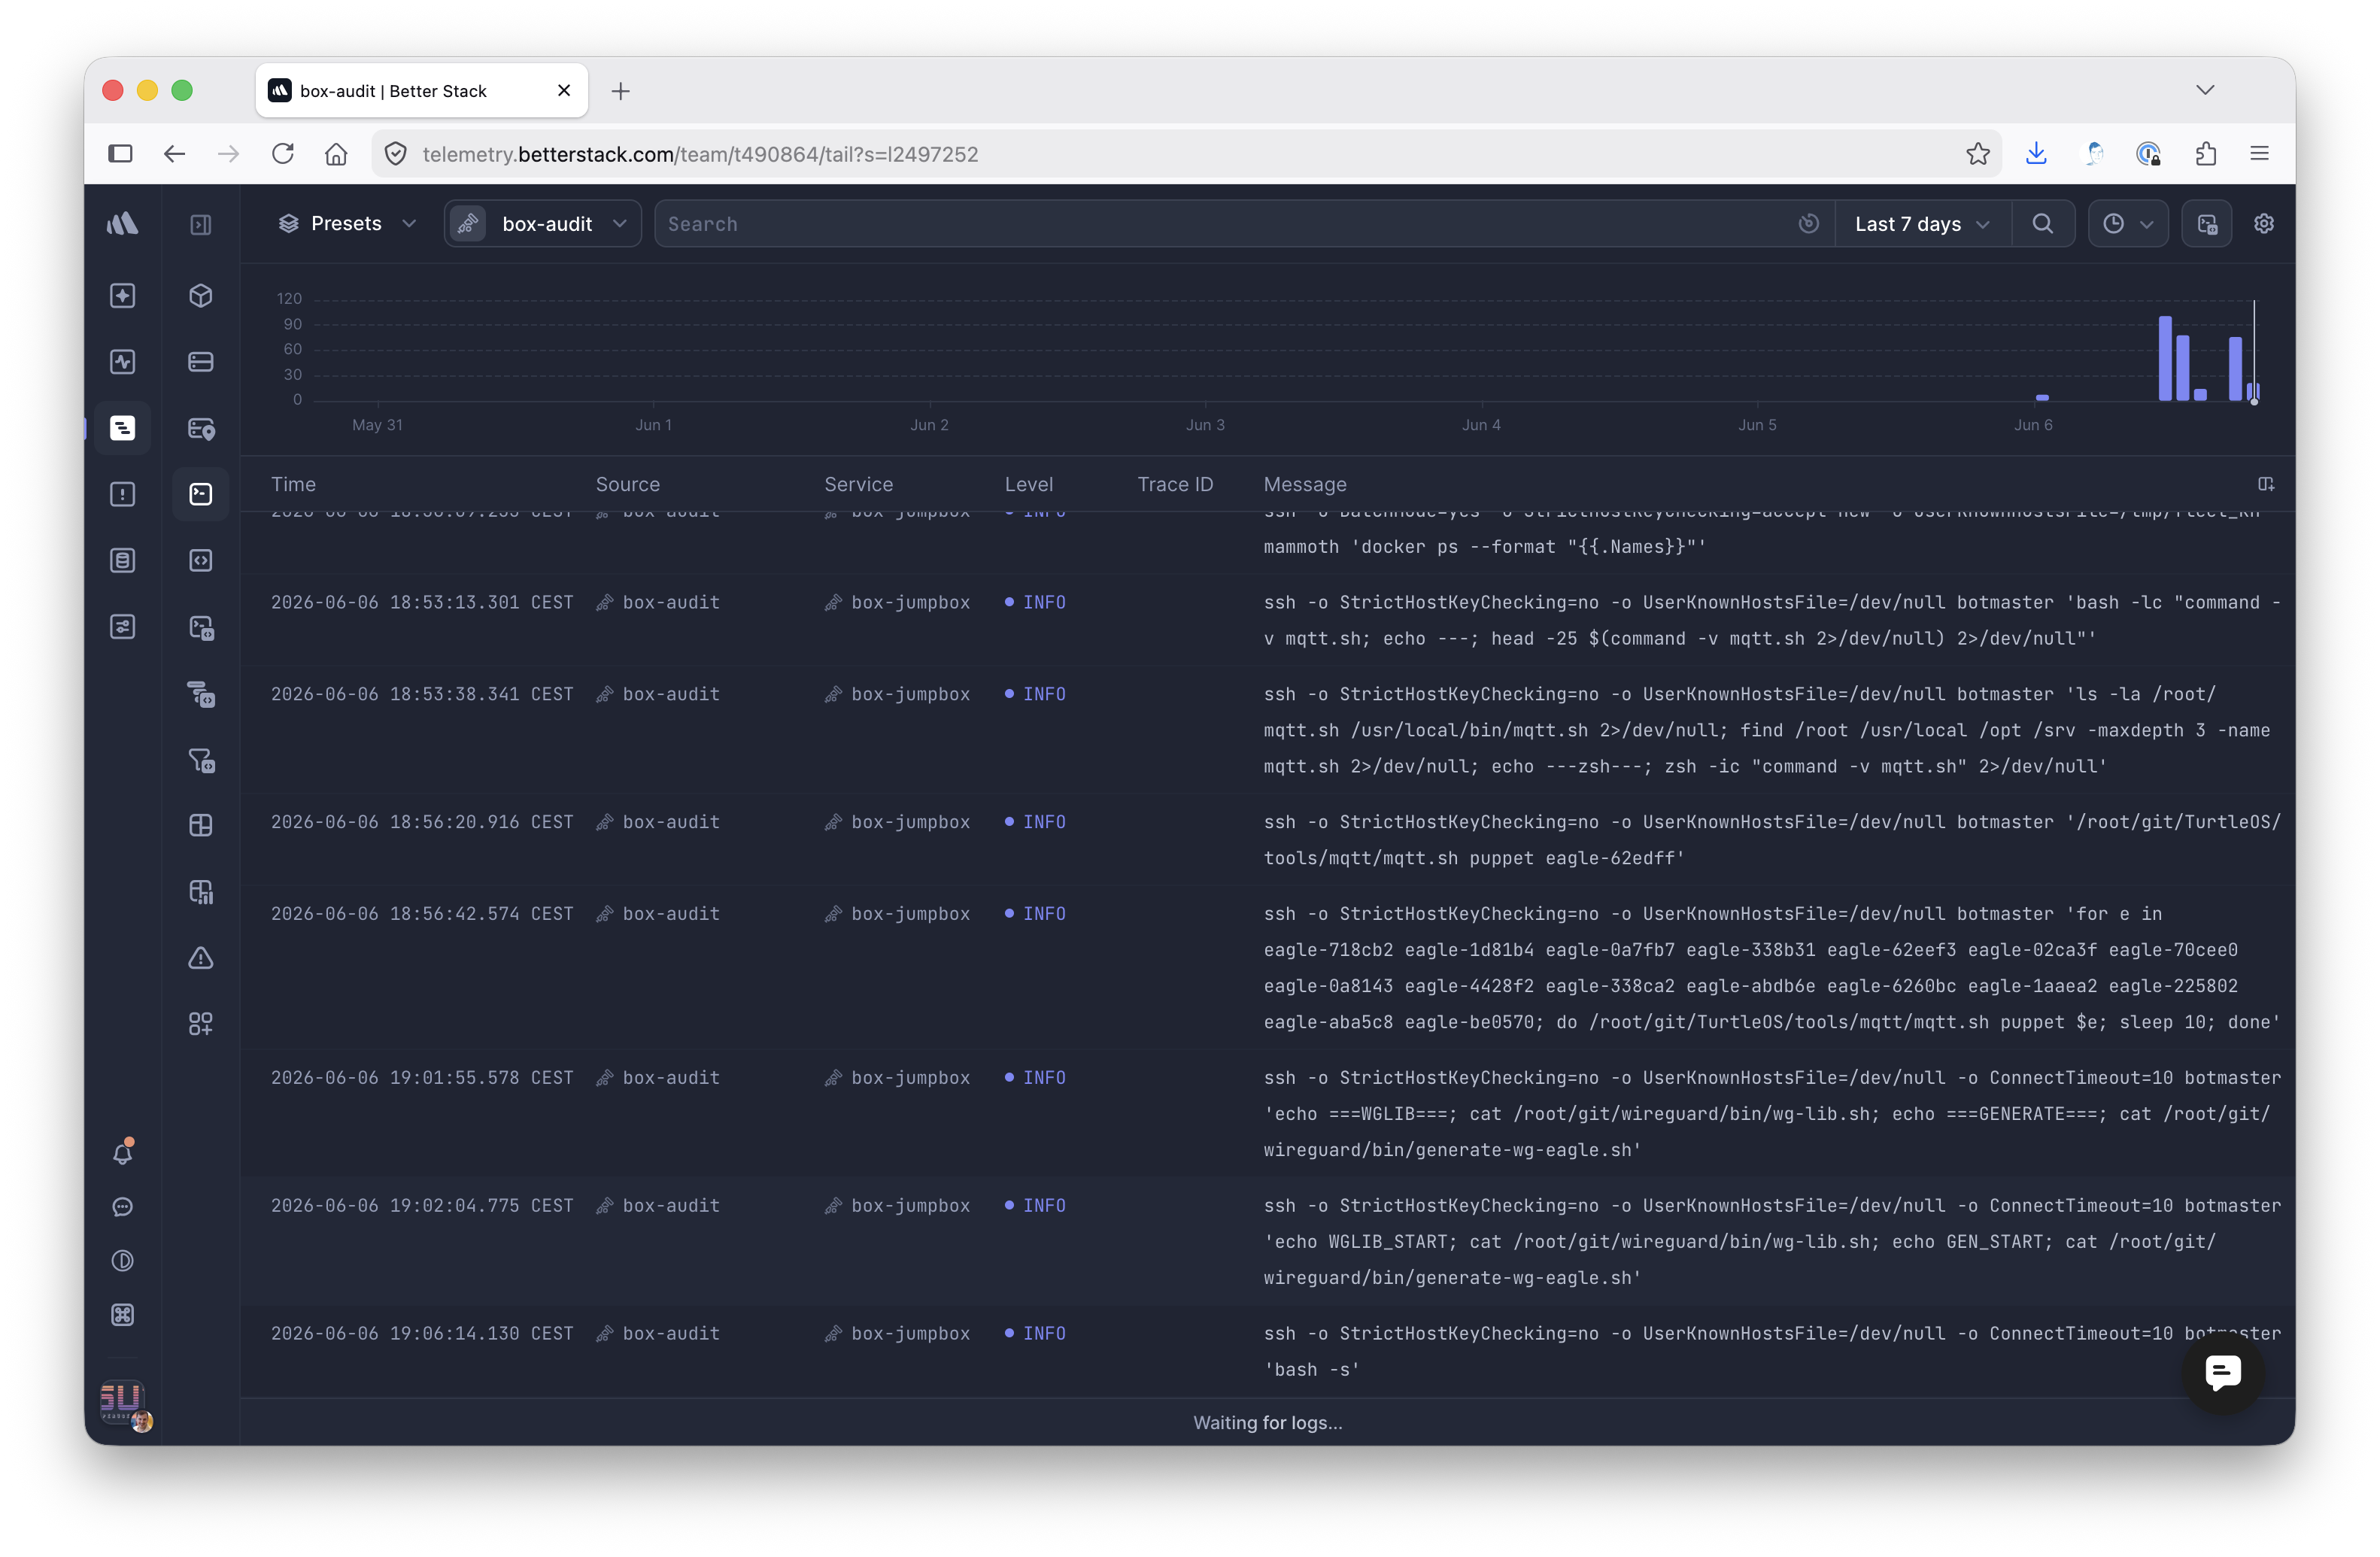The image size is (2380, 1557).
Task: Open the Presets dropdown
Action: pyautogui.click(x=347, y=224)
